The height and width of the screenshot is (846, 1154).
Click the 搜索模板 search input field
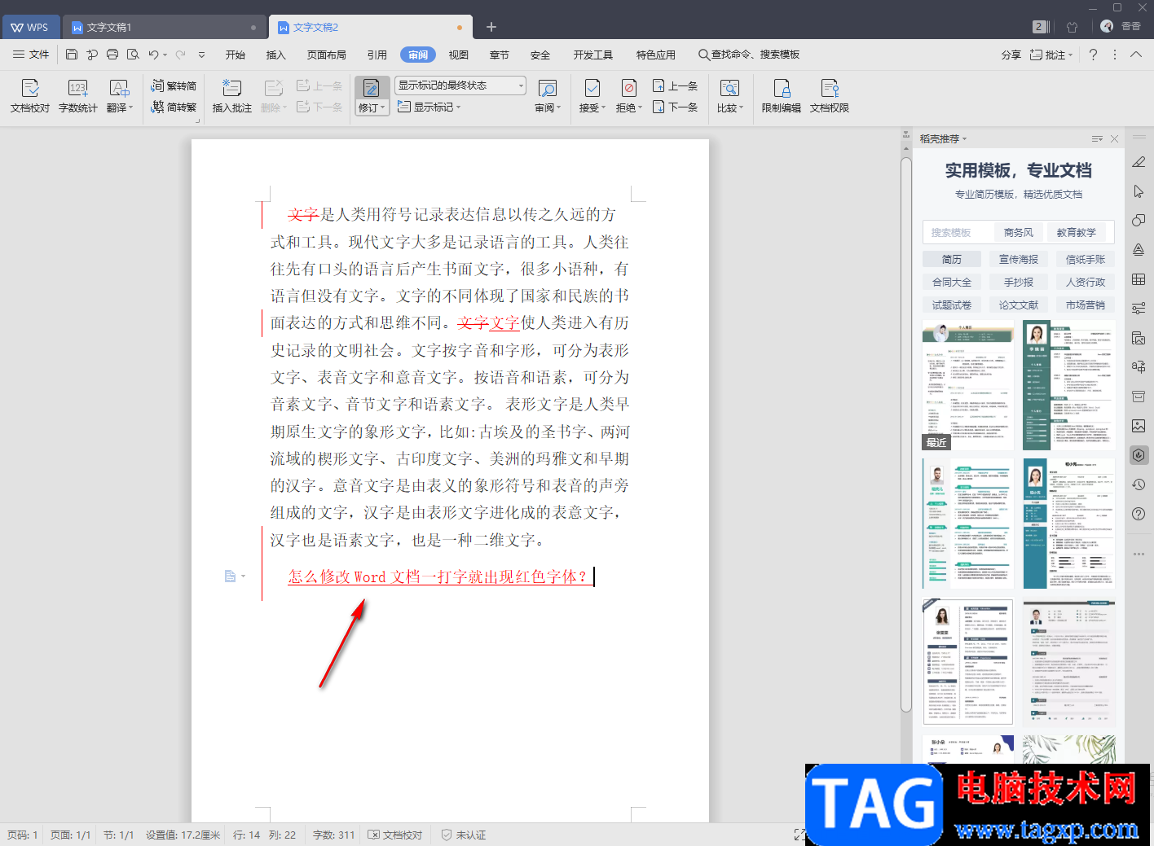[955, 233]
